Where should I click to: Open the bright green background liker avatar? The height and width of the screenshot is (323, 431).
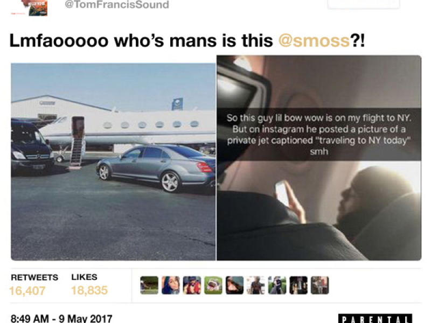(x=213, y=285)
